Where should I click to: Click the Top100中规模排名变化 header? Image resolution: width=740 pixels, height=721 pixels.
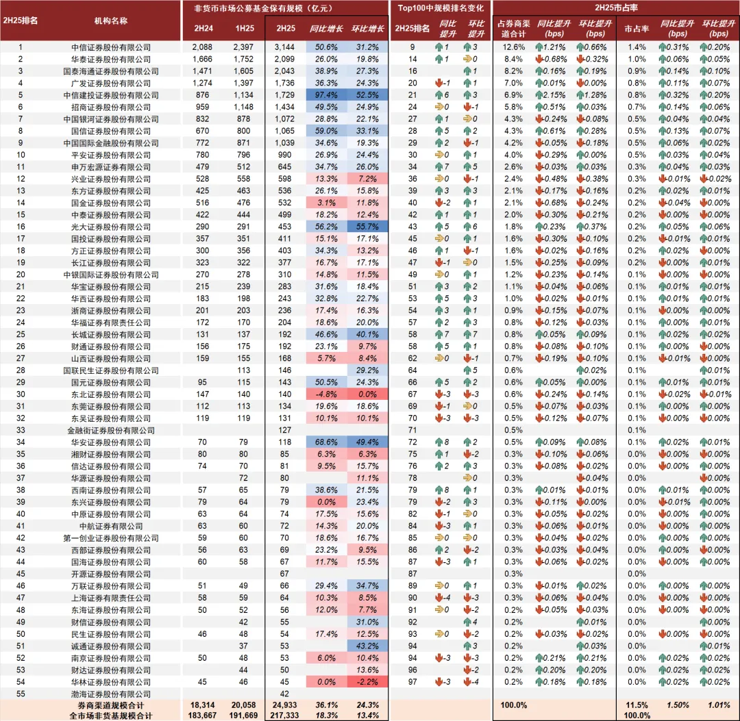point(441,8)
